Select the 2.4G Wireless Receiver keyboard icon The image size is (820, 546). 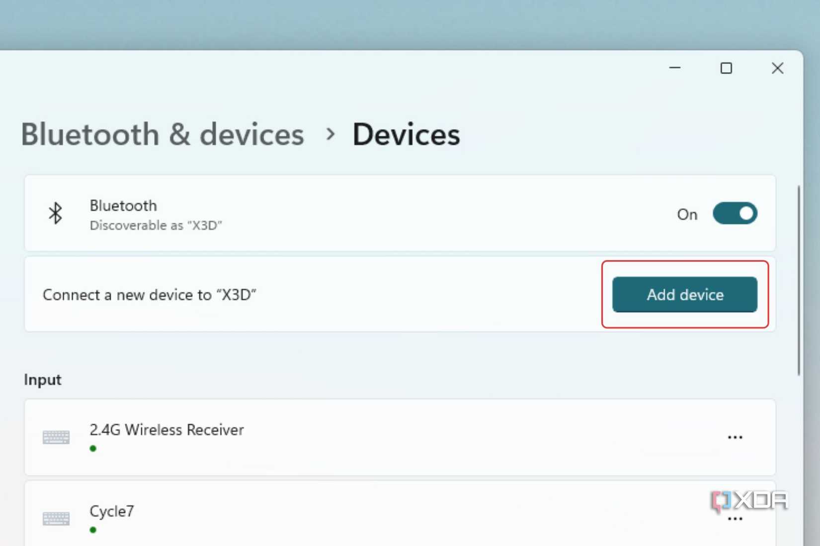[x=56, y=437]
